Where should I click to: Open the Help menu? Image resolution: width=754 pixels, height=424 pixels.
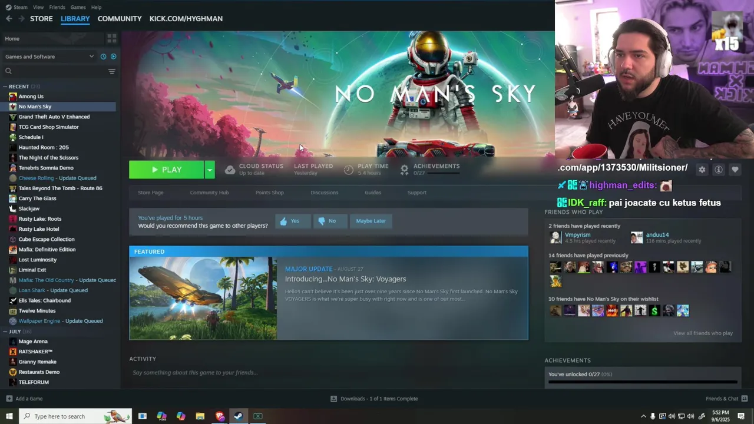(x=96, y=7)
